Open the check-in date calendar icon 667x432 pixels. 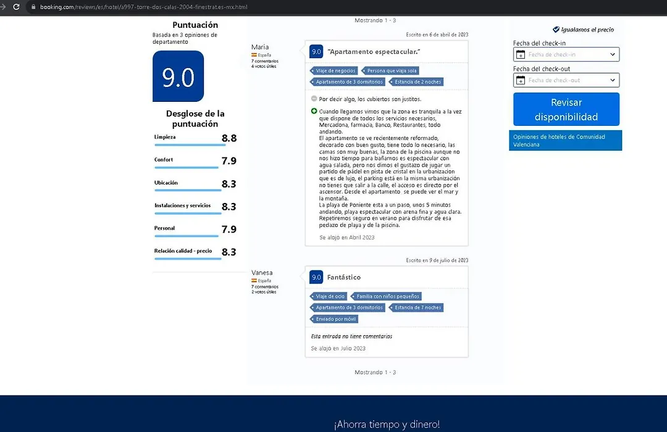click(x=520, y=54)
